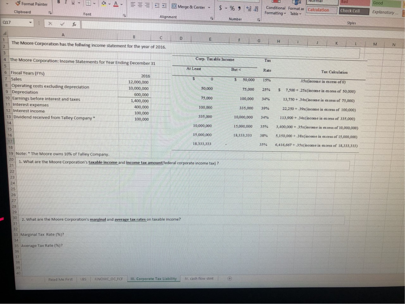The height and width of the screenshot is (304, 405).
Task: Open the Font Color dropdown arrow
Action: (122, 4)
